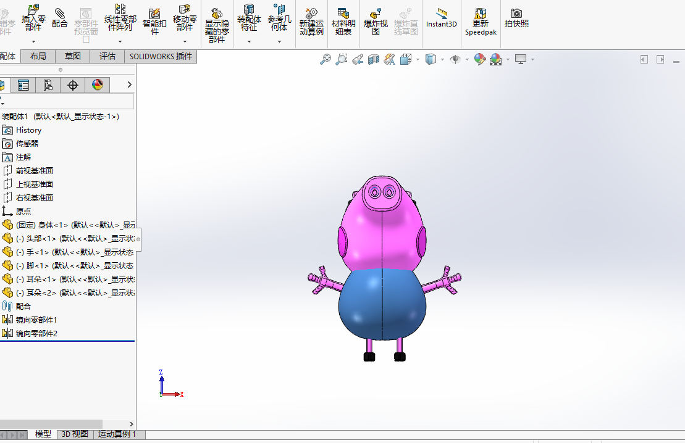This screenshot has height=443, width=685.
Task: Toggle Hide/Show Items eye icon
Action: (455, 59)
